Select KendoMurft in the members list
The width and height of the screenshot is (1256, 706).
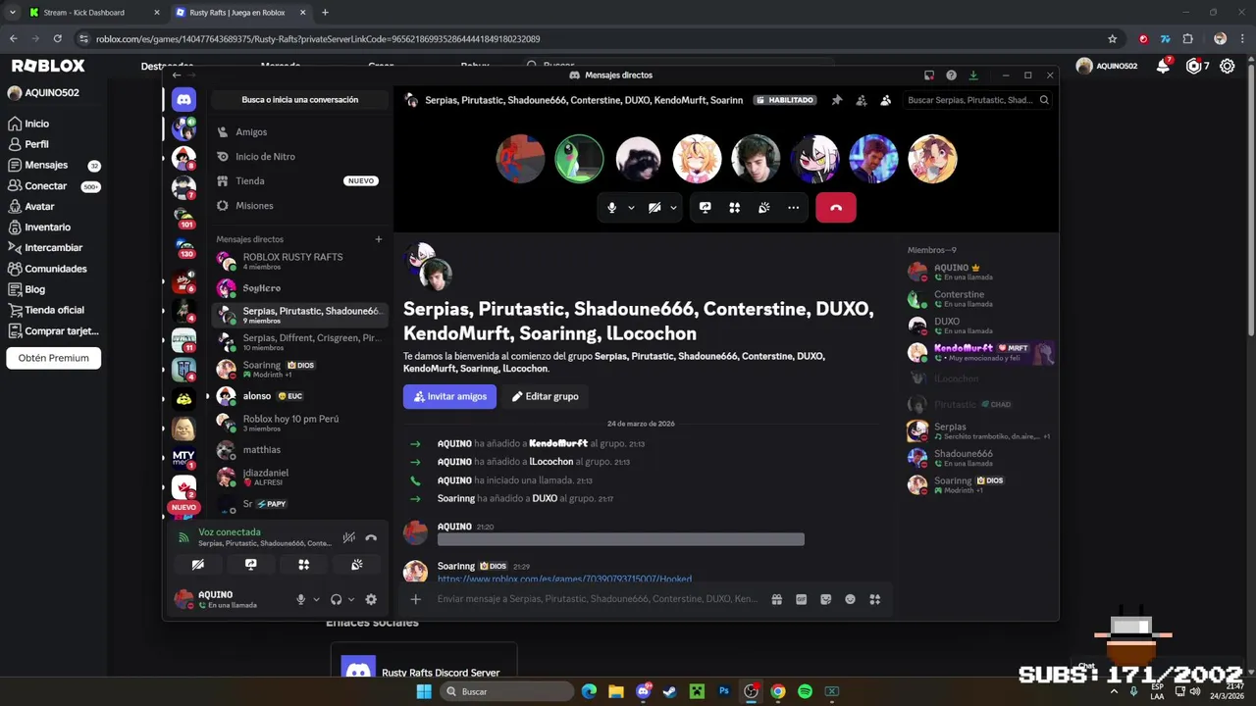979,353
